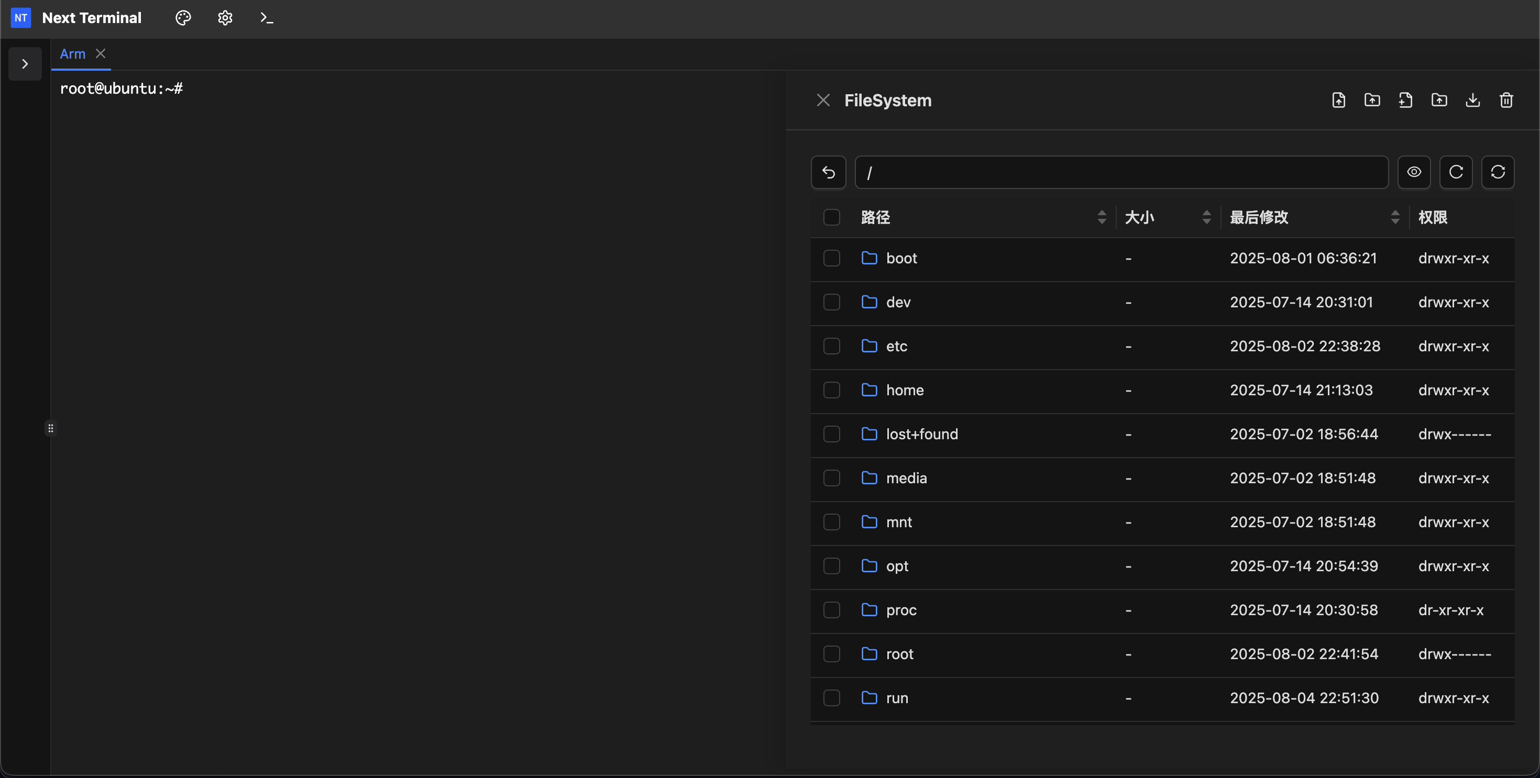
Task: Click the go-back arrow beside the path field
Action: click(x=828, y=172)
